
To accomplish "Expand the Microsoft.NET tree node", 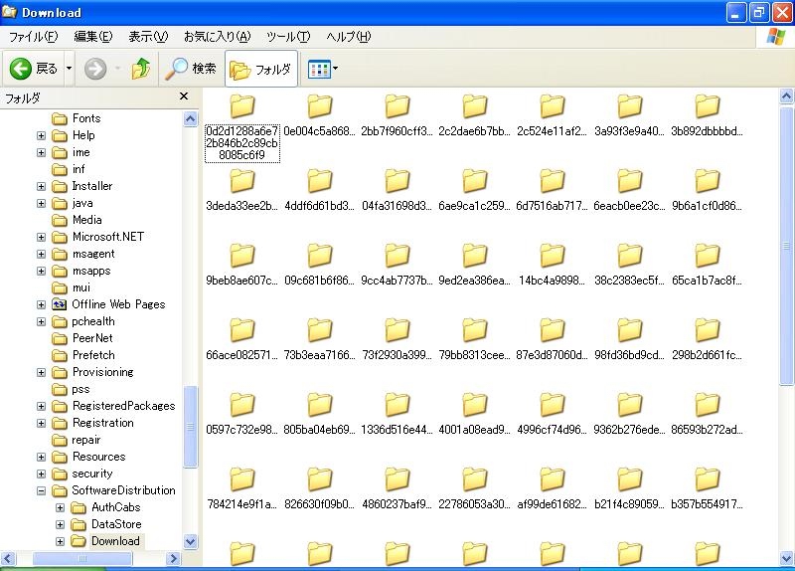I will click(x=42, y=237).
